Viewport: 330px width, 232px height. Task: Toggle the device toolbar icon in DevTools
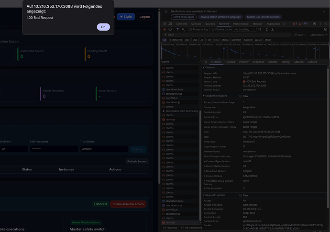(x=170, y=24)
